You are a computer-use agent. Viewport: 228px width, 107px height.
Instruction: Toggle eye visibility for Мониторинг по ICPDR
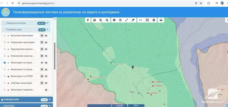(46, 76)
